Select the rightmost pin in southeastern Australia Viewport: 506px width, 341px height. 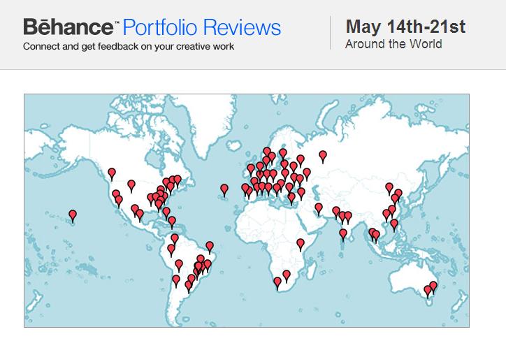[433, 287]
